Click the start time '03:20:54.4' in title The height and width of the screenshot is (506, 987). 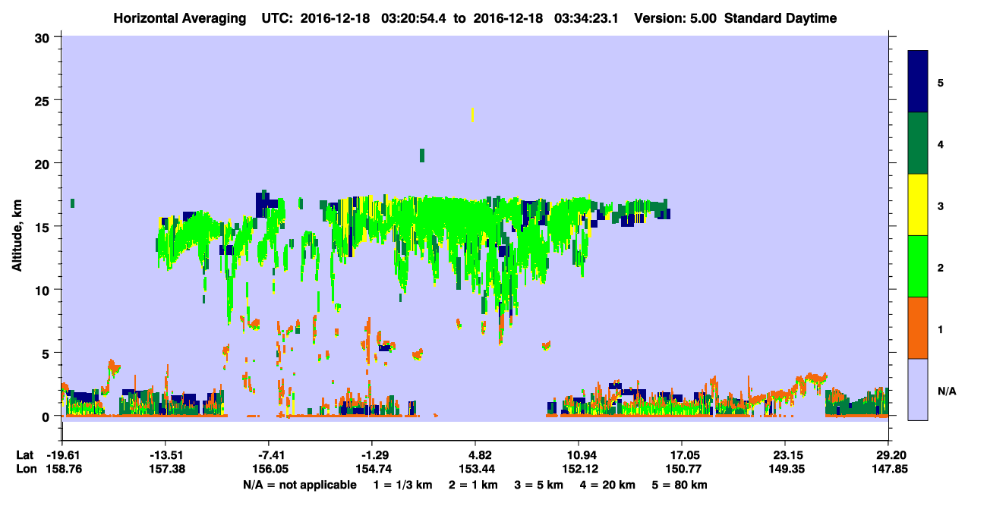[x=415, y=18]
